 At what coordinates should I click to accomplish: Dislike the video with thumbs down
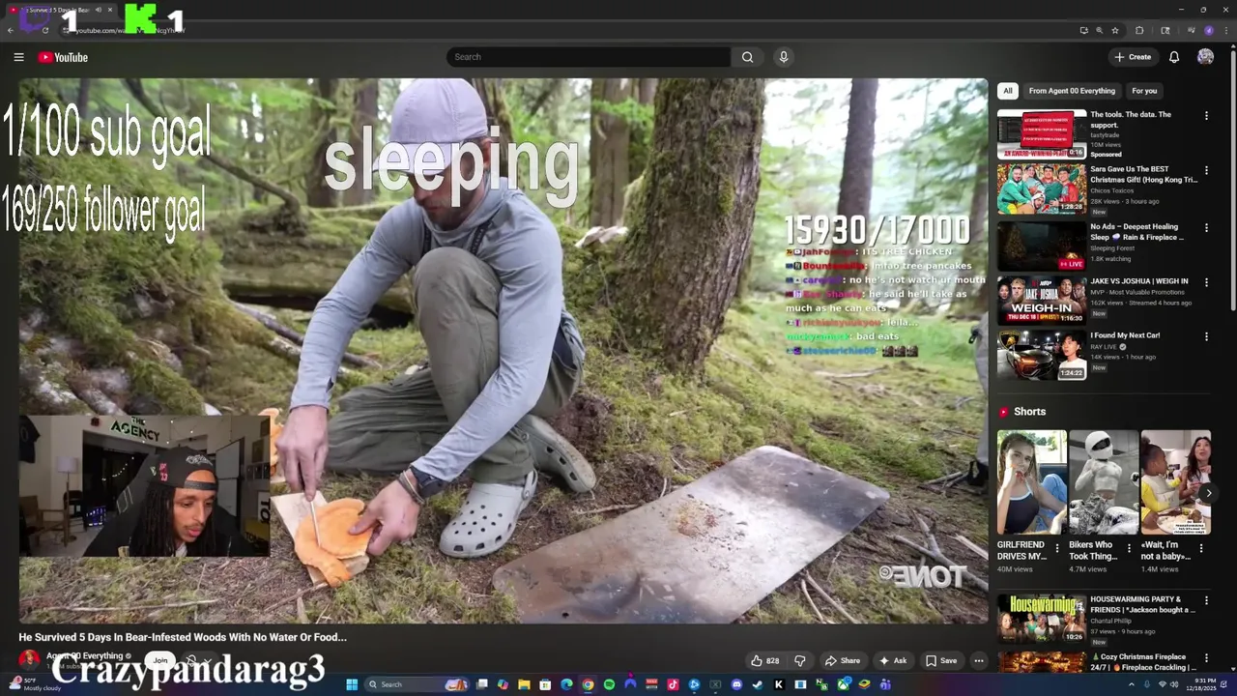tap(800, 661)
